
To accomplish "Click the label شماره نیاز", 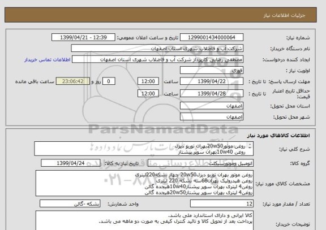I will pos(298,38).
